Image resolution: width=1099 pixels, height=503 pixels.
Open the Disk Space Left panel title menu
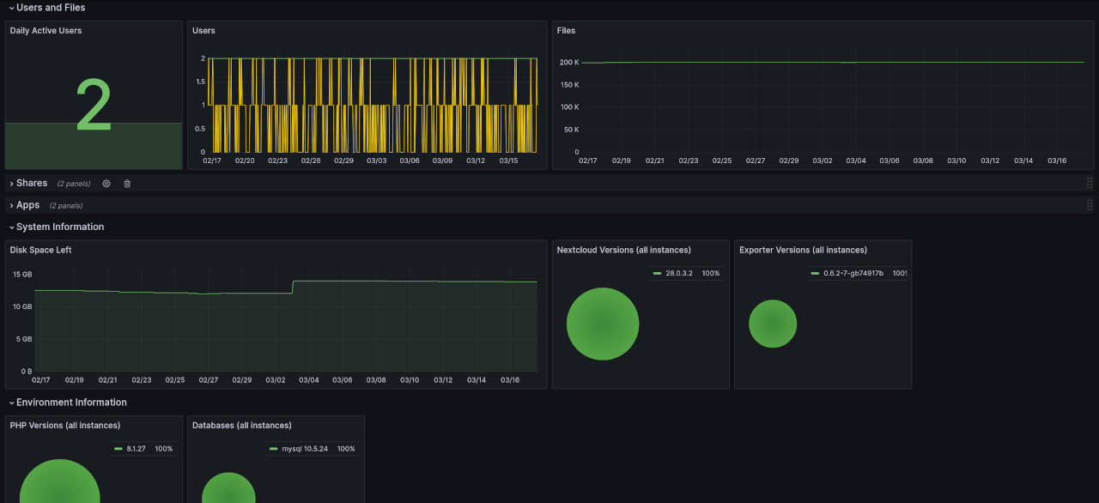[40, 251]
